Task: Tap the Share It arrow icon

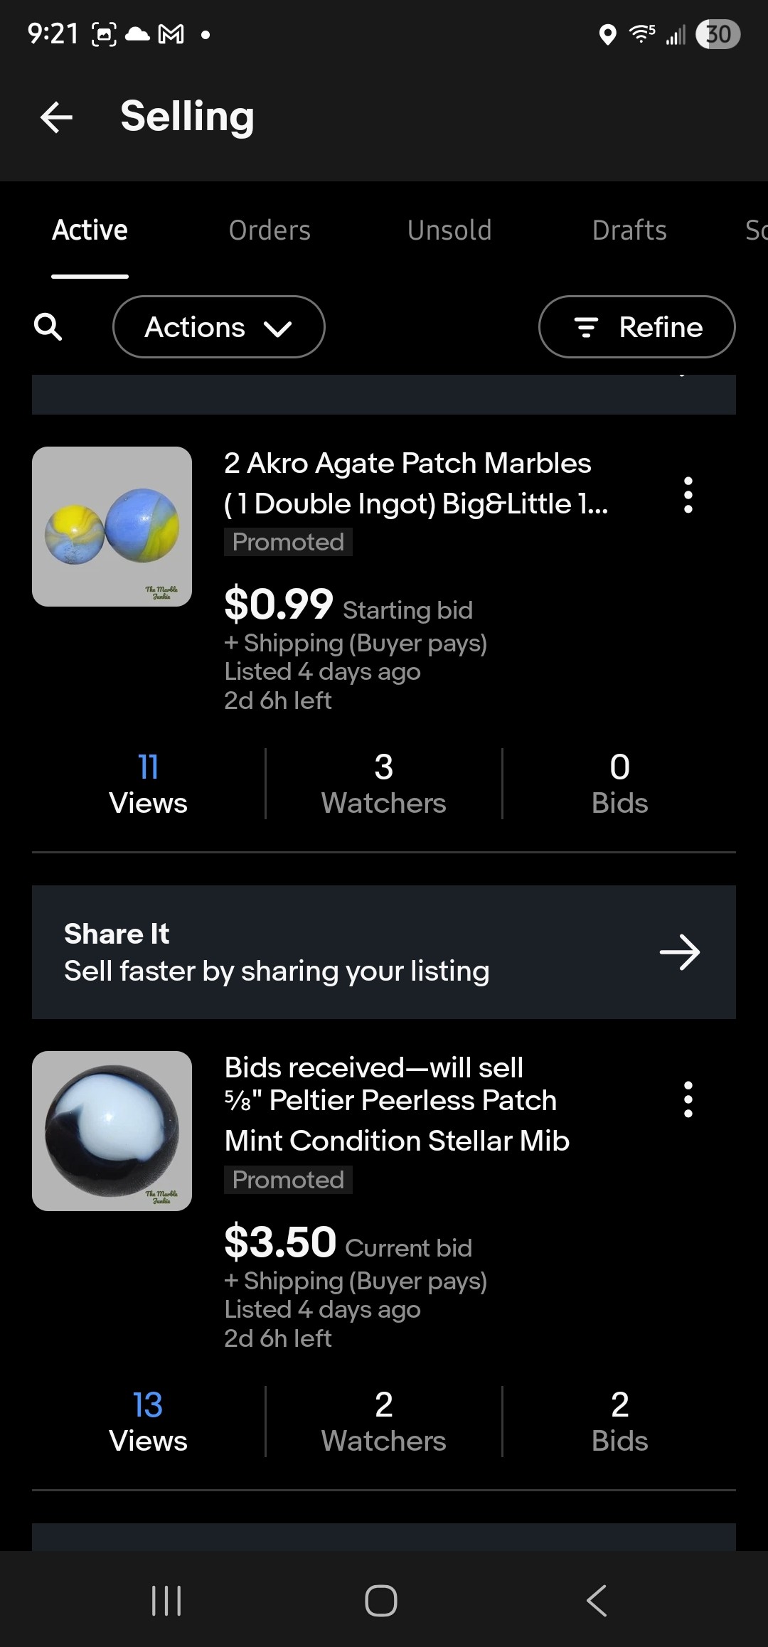Action: (x=680, y=952)
